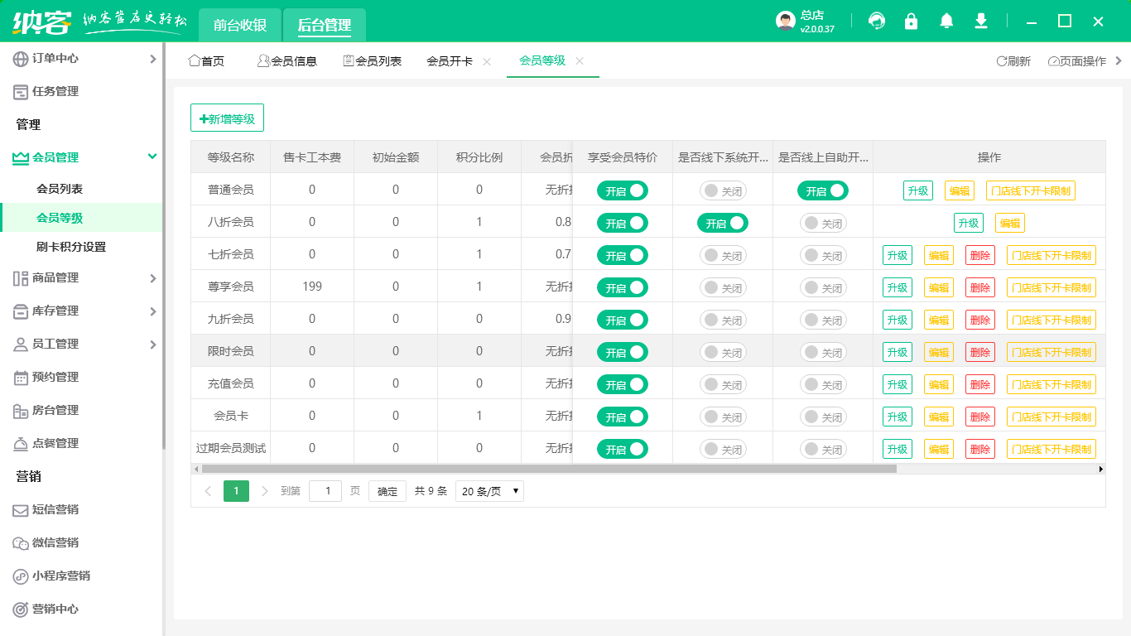This screenshot has height=636, width=1131.
Task: Click the lock screen icon in the top bar
Action: (x=911, y=22)
